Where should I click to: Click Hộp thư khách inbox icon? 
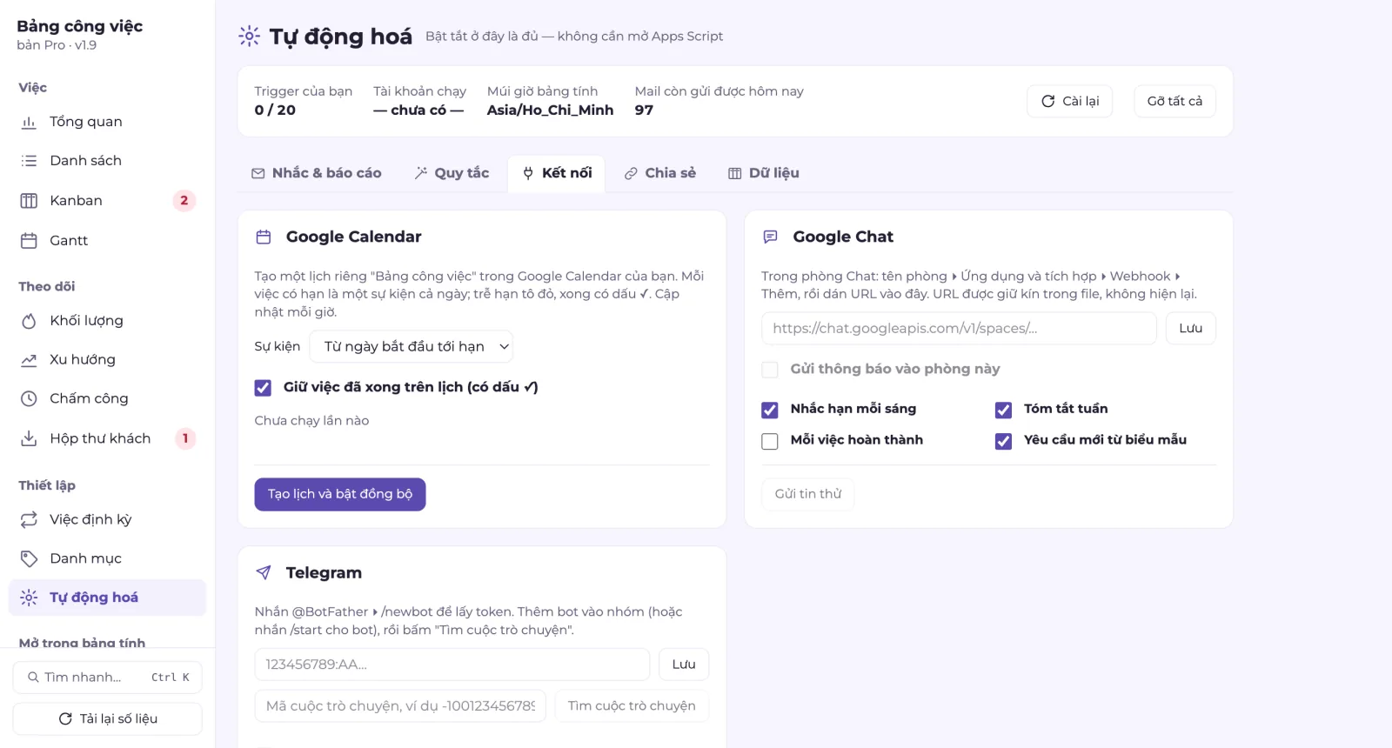point(29,438)
